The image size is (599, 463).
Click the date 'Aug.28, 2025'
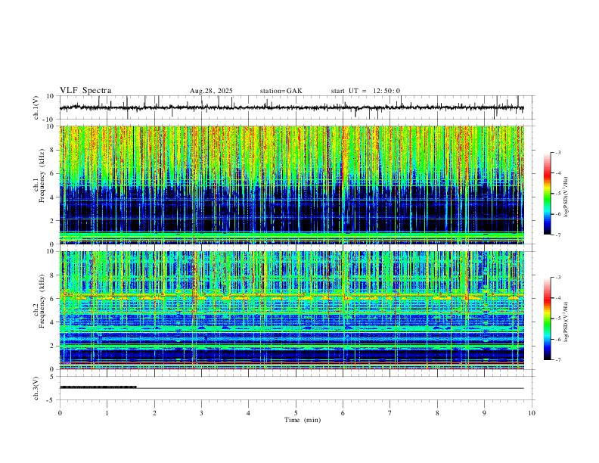211,91
